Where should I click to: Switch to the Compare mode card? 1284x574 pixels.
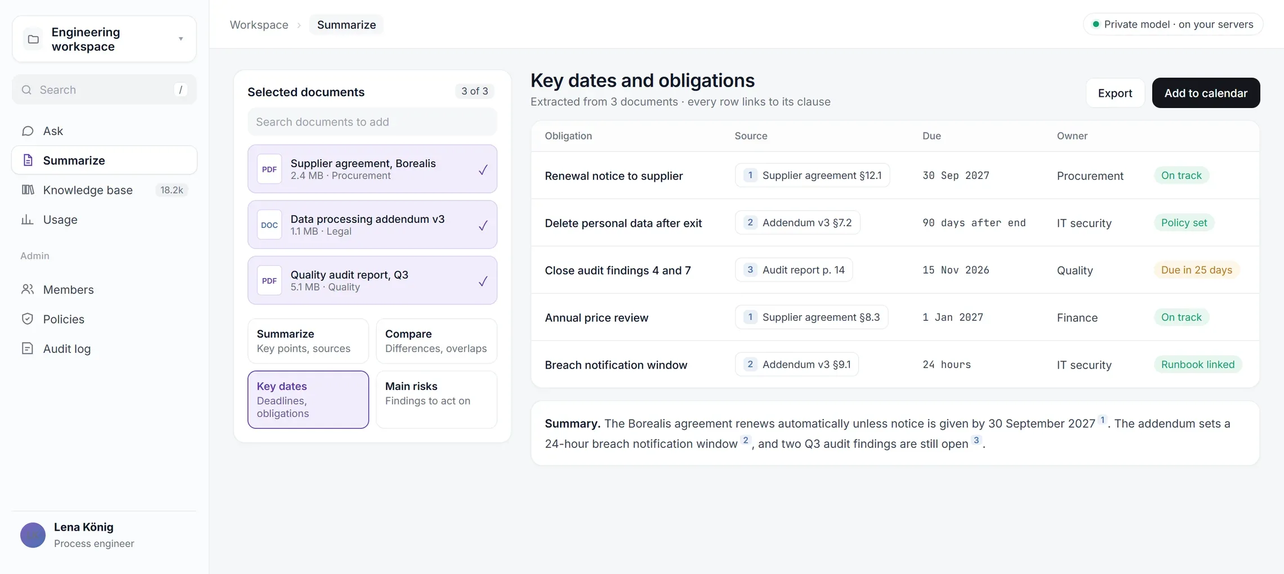(436, 341)
